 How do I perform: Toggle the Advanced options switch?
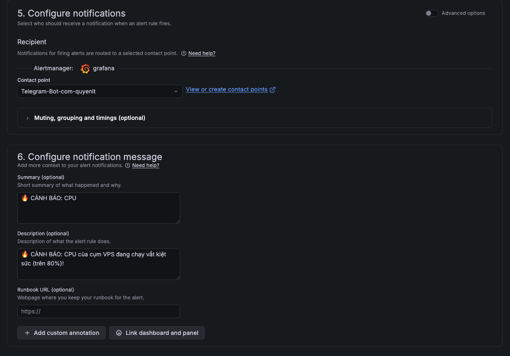click(432, 13)
